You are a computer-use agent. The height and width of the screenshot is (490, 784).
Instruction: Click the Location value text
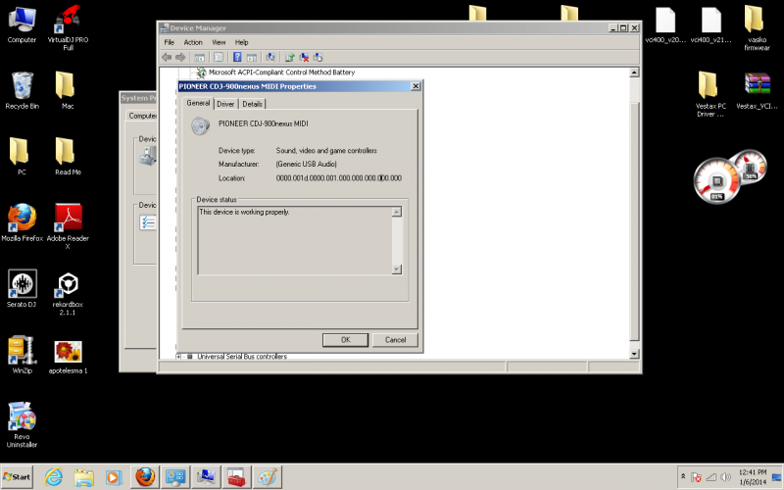[x=338, y=178]
